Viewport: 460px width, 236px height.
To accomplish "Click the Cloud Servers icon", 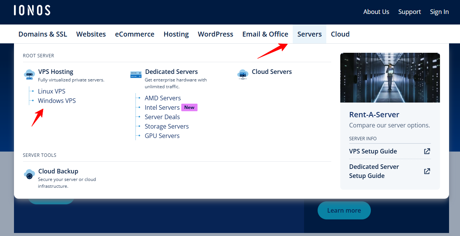I will point(243,74).
